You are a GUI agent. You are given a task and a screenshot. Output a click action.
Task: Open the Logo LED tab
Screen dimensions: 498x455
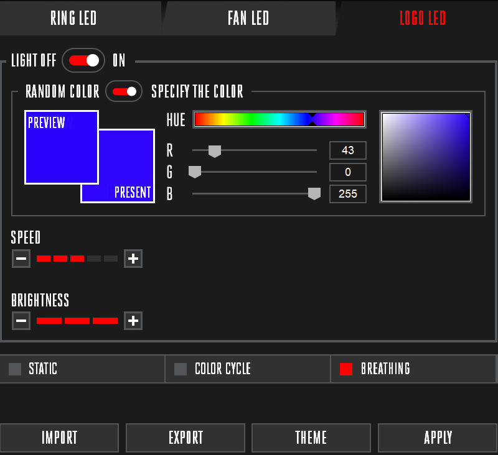coord(423,18)
